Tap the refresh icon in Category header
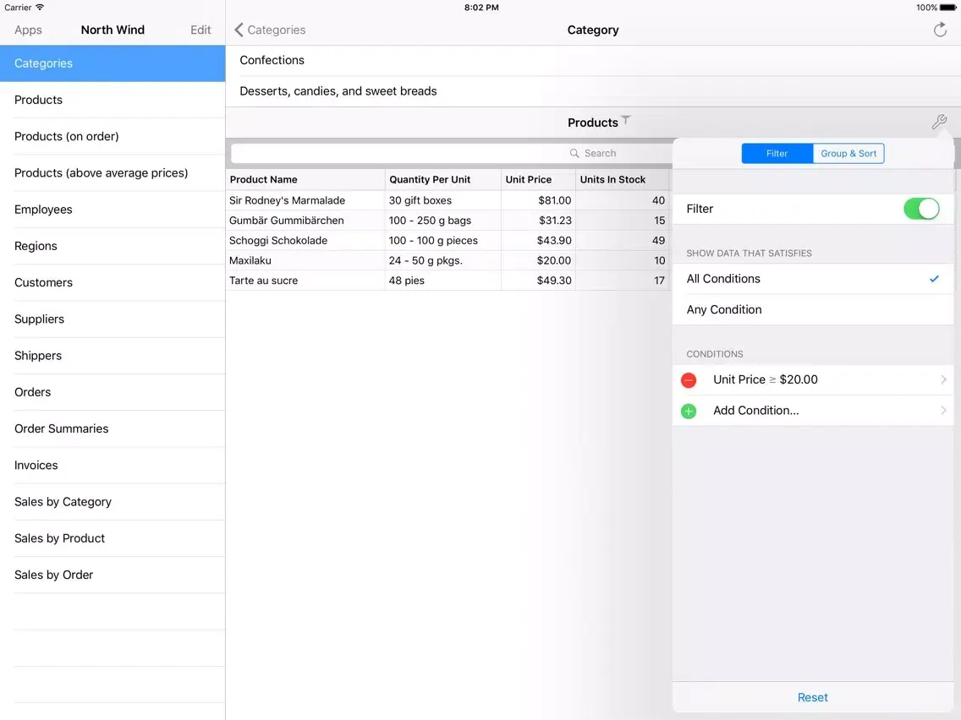The width and height of the screenshot is (961, 720). (x=940, y=30)
